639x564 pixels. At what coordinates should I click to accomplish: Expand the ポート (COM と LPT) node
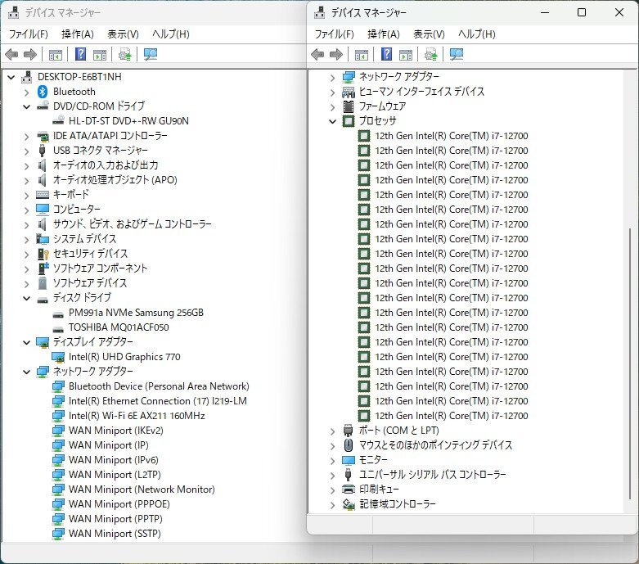[x=332, y=431]
